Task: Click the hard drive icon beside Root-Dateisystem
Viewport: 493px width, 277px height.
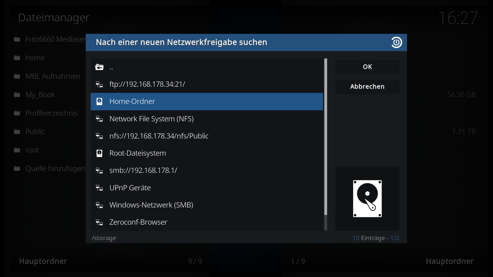Action: [x=99, y=153]
